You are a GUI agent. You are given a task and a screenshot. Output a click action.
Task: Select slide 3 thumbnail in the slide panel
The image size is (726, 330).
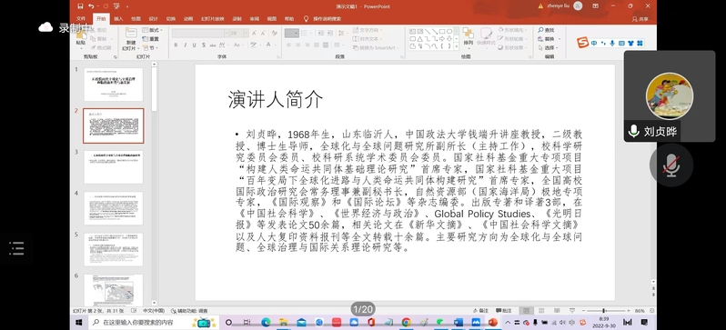(114, 167)
